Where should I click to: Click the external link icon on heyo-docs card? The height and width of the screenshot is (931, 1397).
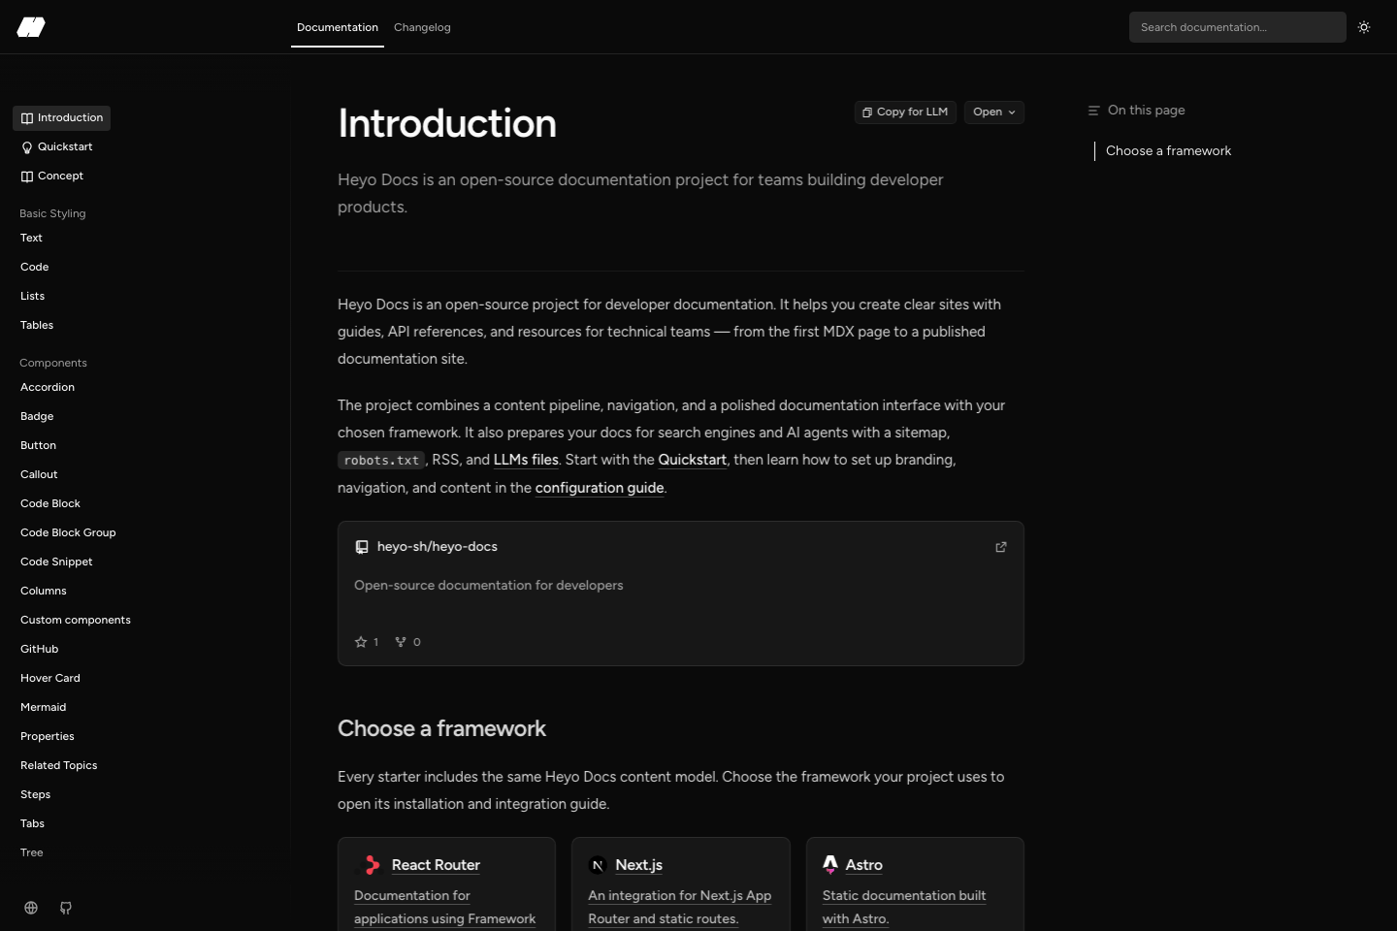(x=1001, y=547)
